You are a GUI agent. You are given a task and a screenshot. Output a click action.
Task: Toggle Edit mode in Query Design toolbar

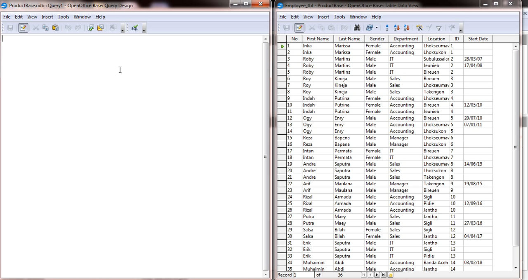coord(23,28)
